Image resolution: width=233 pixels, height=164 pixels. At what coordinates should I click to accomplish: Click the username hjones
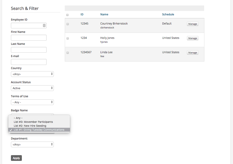[x=104, y=42]
